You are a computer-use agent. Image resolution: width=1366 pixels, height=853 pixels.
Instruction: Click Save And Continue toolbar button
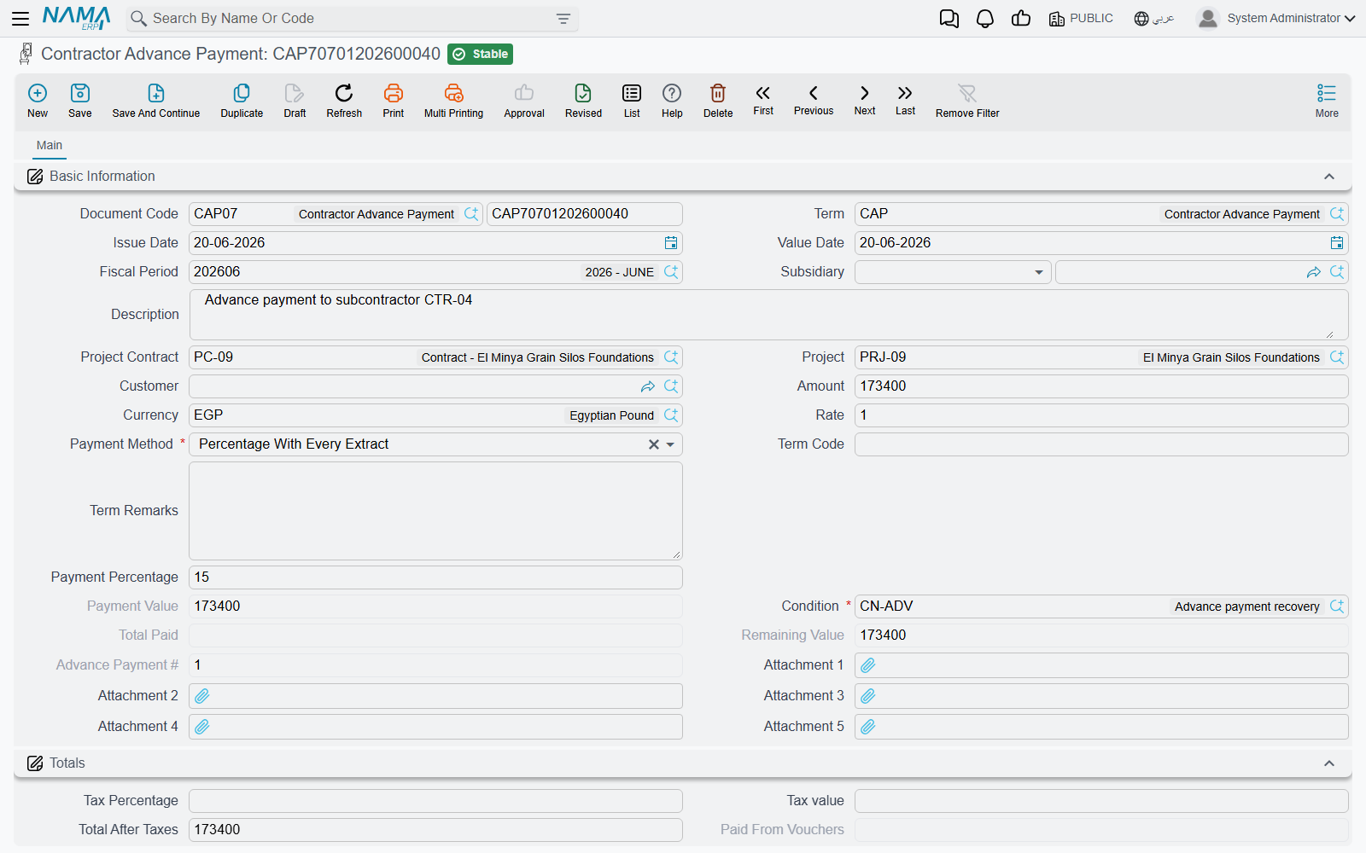tap(156, 101)
